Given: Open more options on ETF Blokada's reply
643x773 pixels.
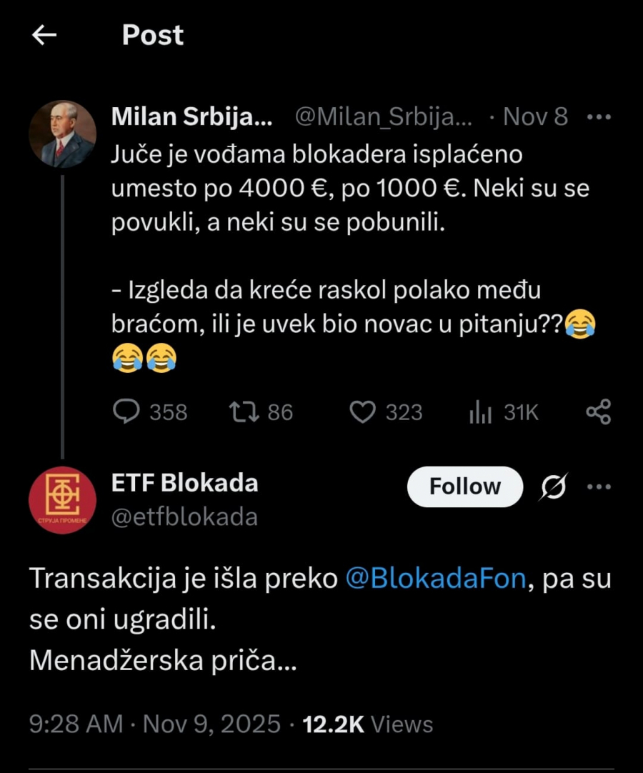Looking at the screenshot, I should (x=599, y=487).
